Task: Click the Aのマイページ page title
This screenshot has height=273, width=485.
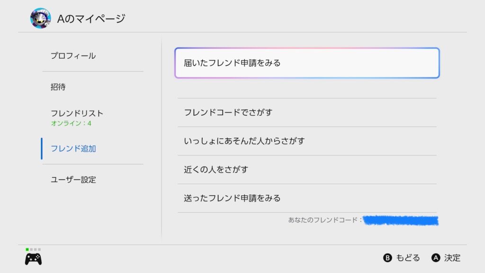Action: pyautogui.click(x=91, y=19)
